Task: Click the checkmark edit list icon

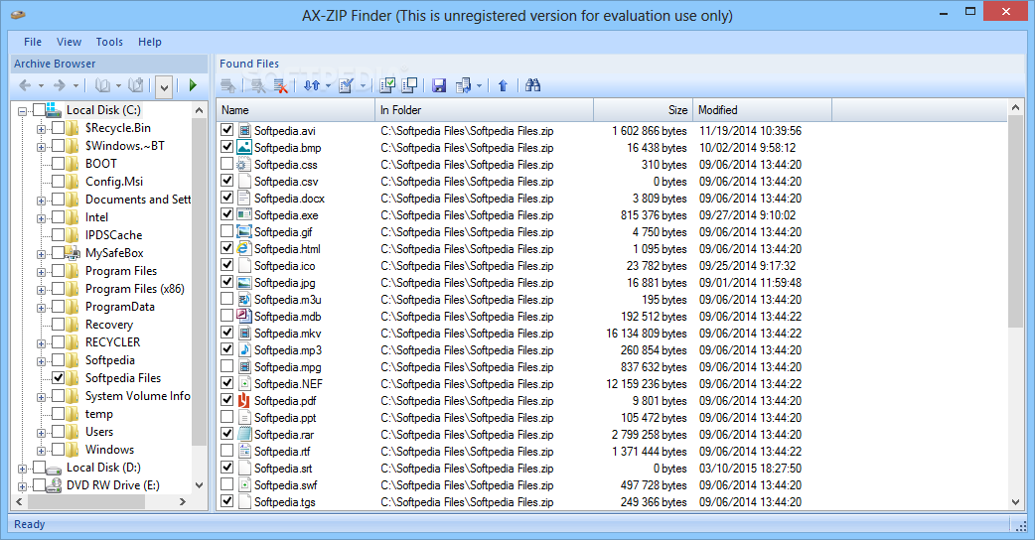Action: [346, 85]
